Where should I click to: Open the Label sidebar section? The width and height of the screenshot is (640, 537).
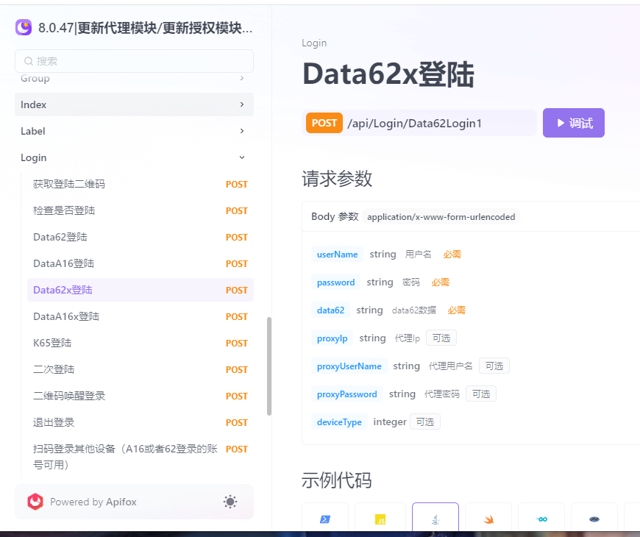[x=134, y=131]
